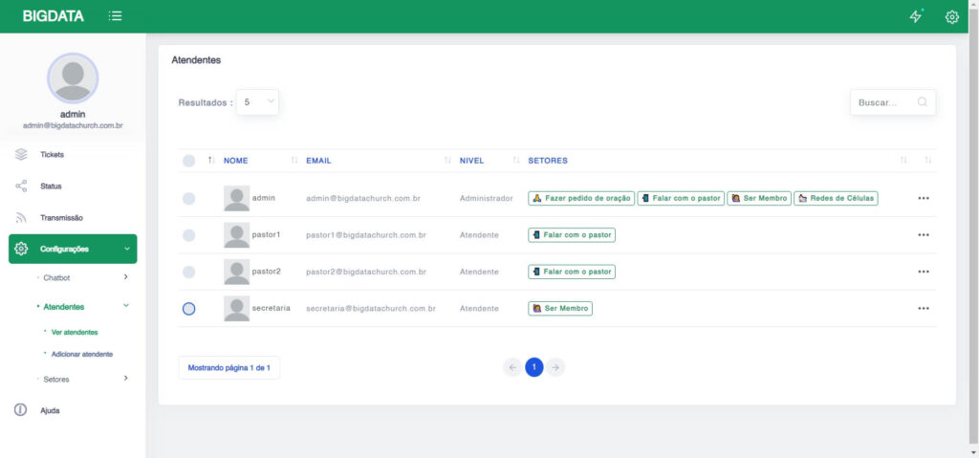Click the Status share icon
Viewport: 979px width, 458px height.
click(x=21, y=186)
